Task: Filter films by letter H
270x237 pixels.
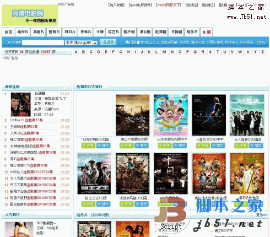Action: (x=128, y=52)
